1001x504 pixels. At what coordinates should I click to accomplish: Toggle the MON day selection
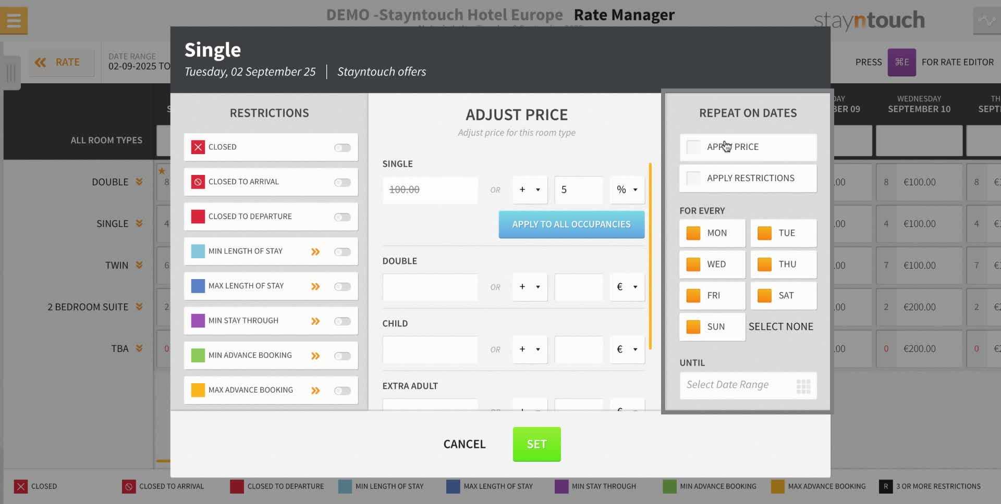point(712,233)
